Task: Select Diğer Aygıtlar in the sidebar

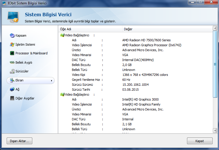Action: (25, 98)
